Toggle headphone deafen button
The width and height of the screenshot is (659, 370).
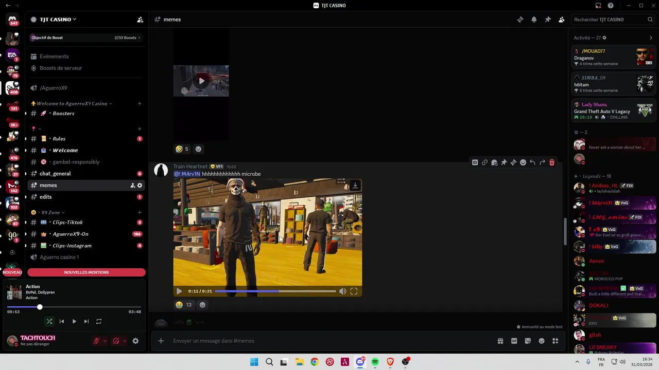(x=116, y=341)
